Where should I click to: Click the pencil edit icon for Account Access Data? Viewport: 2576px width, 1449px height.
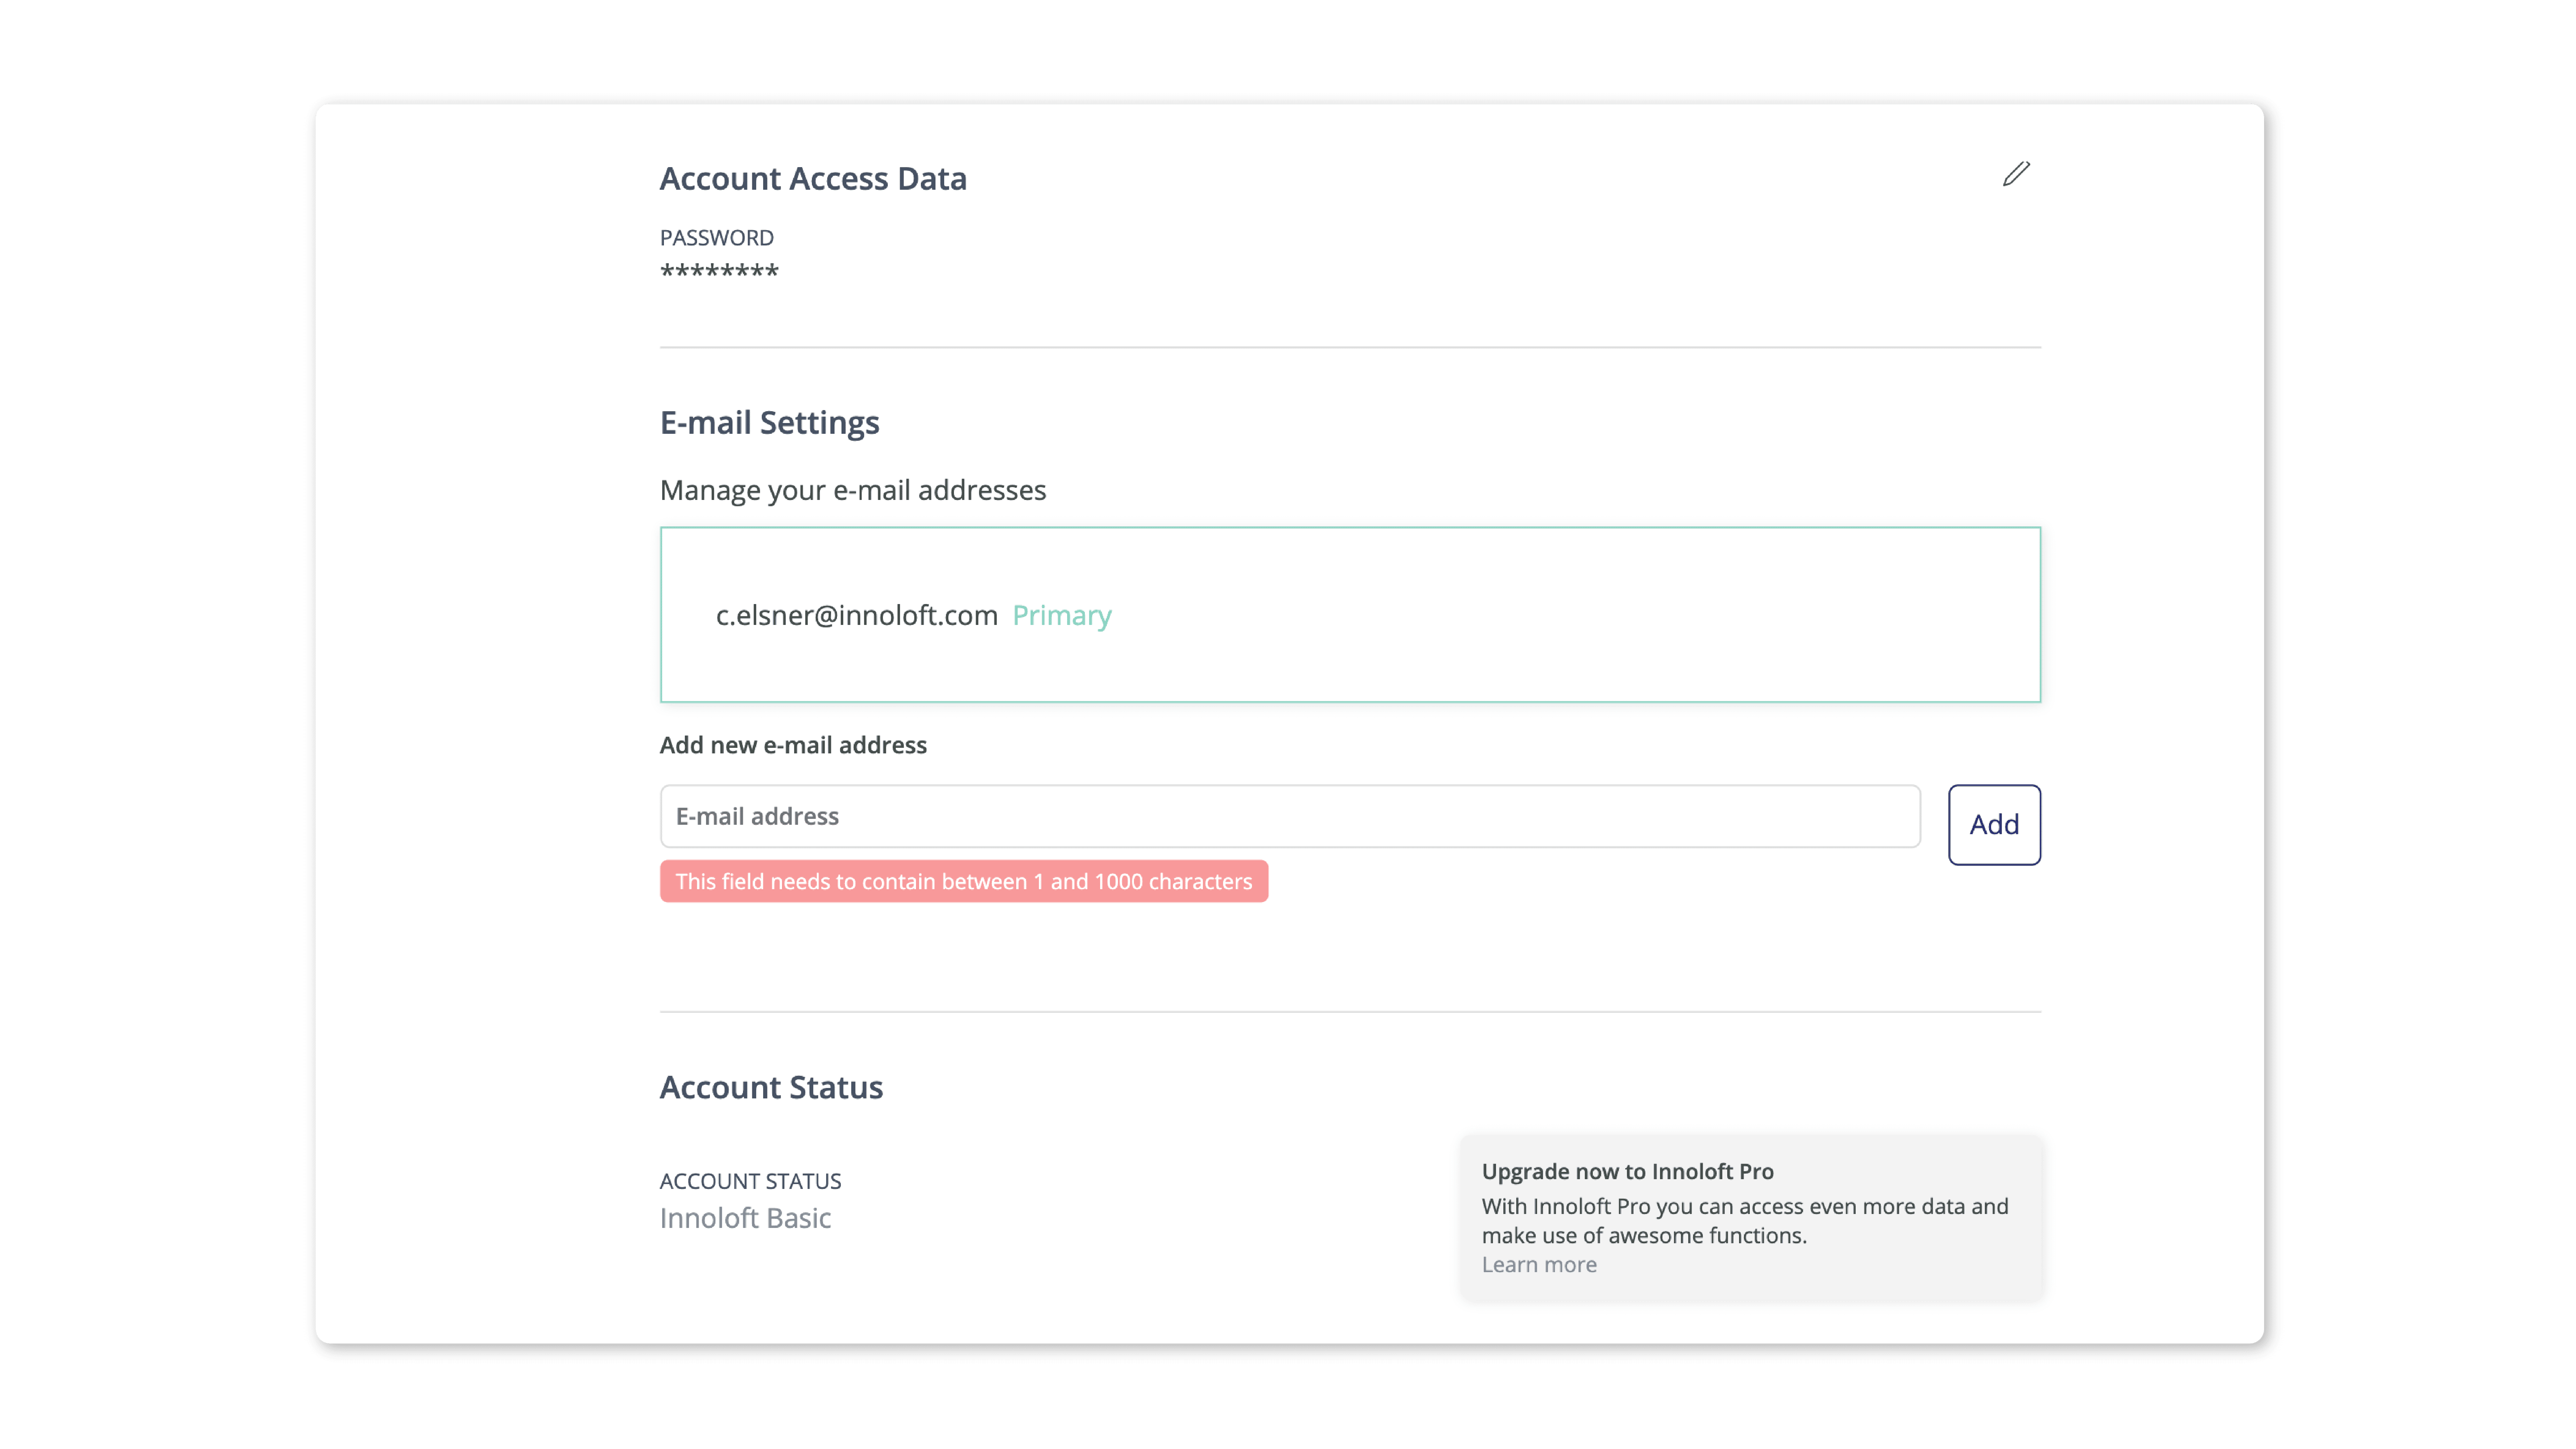tap(2016, 174)
